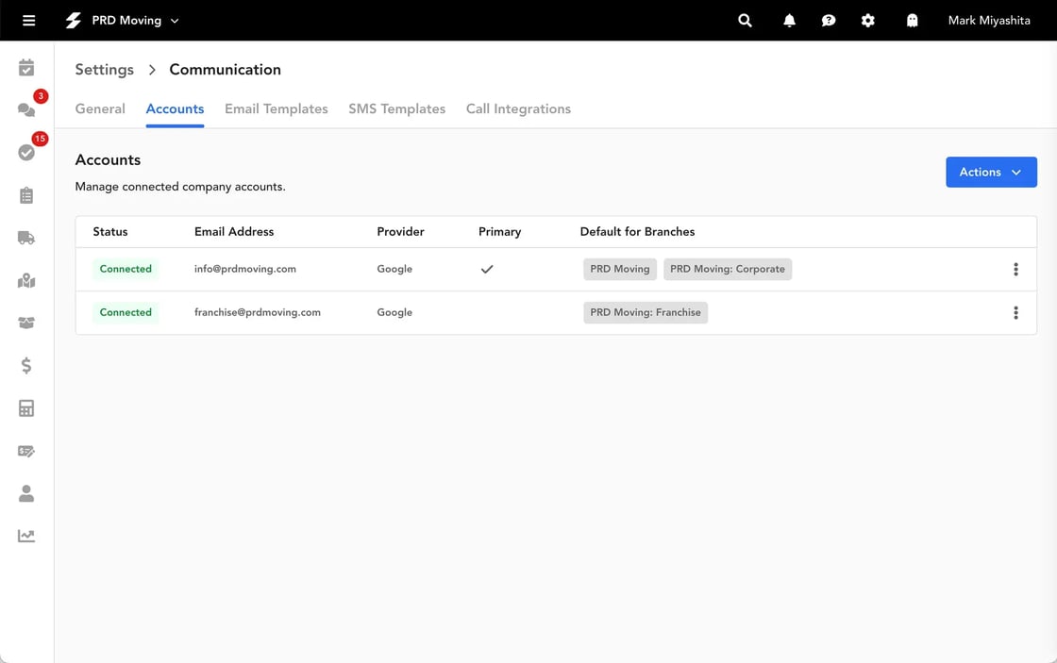Open the reports chart sidebar icon
1057x663 pixels.
pos(26,536)
